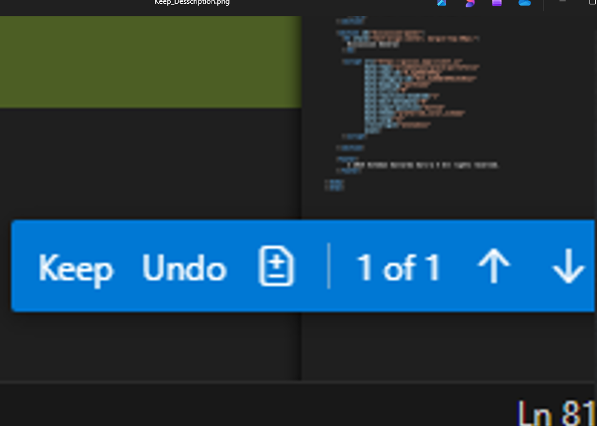Go to previous change with up arrow
The width and height of the screenshot is (597, 426).
[494, 266]
